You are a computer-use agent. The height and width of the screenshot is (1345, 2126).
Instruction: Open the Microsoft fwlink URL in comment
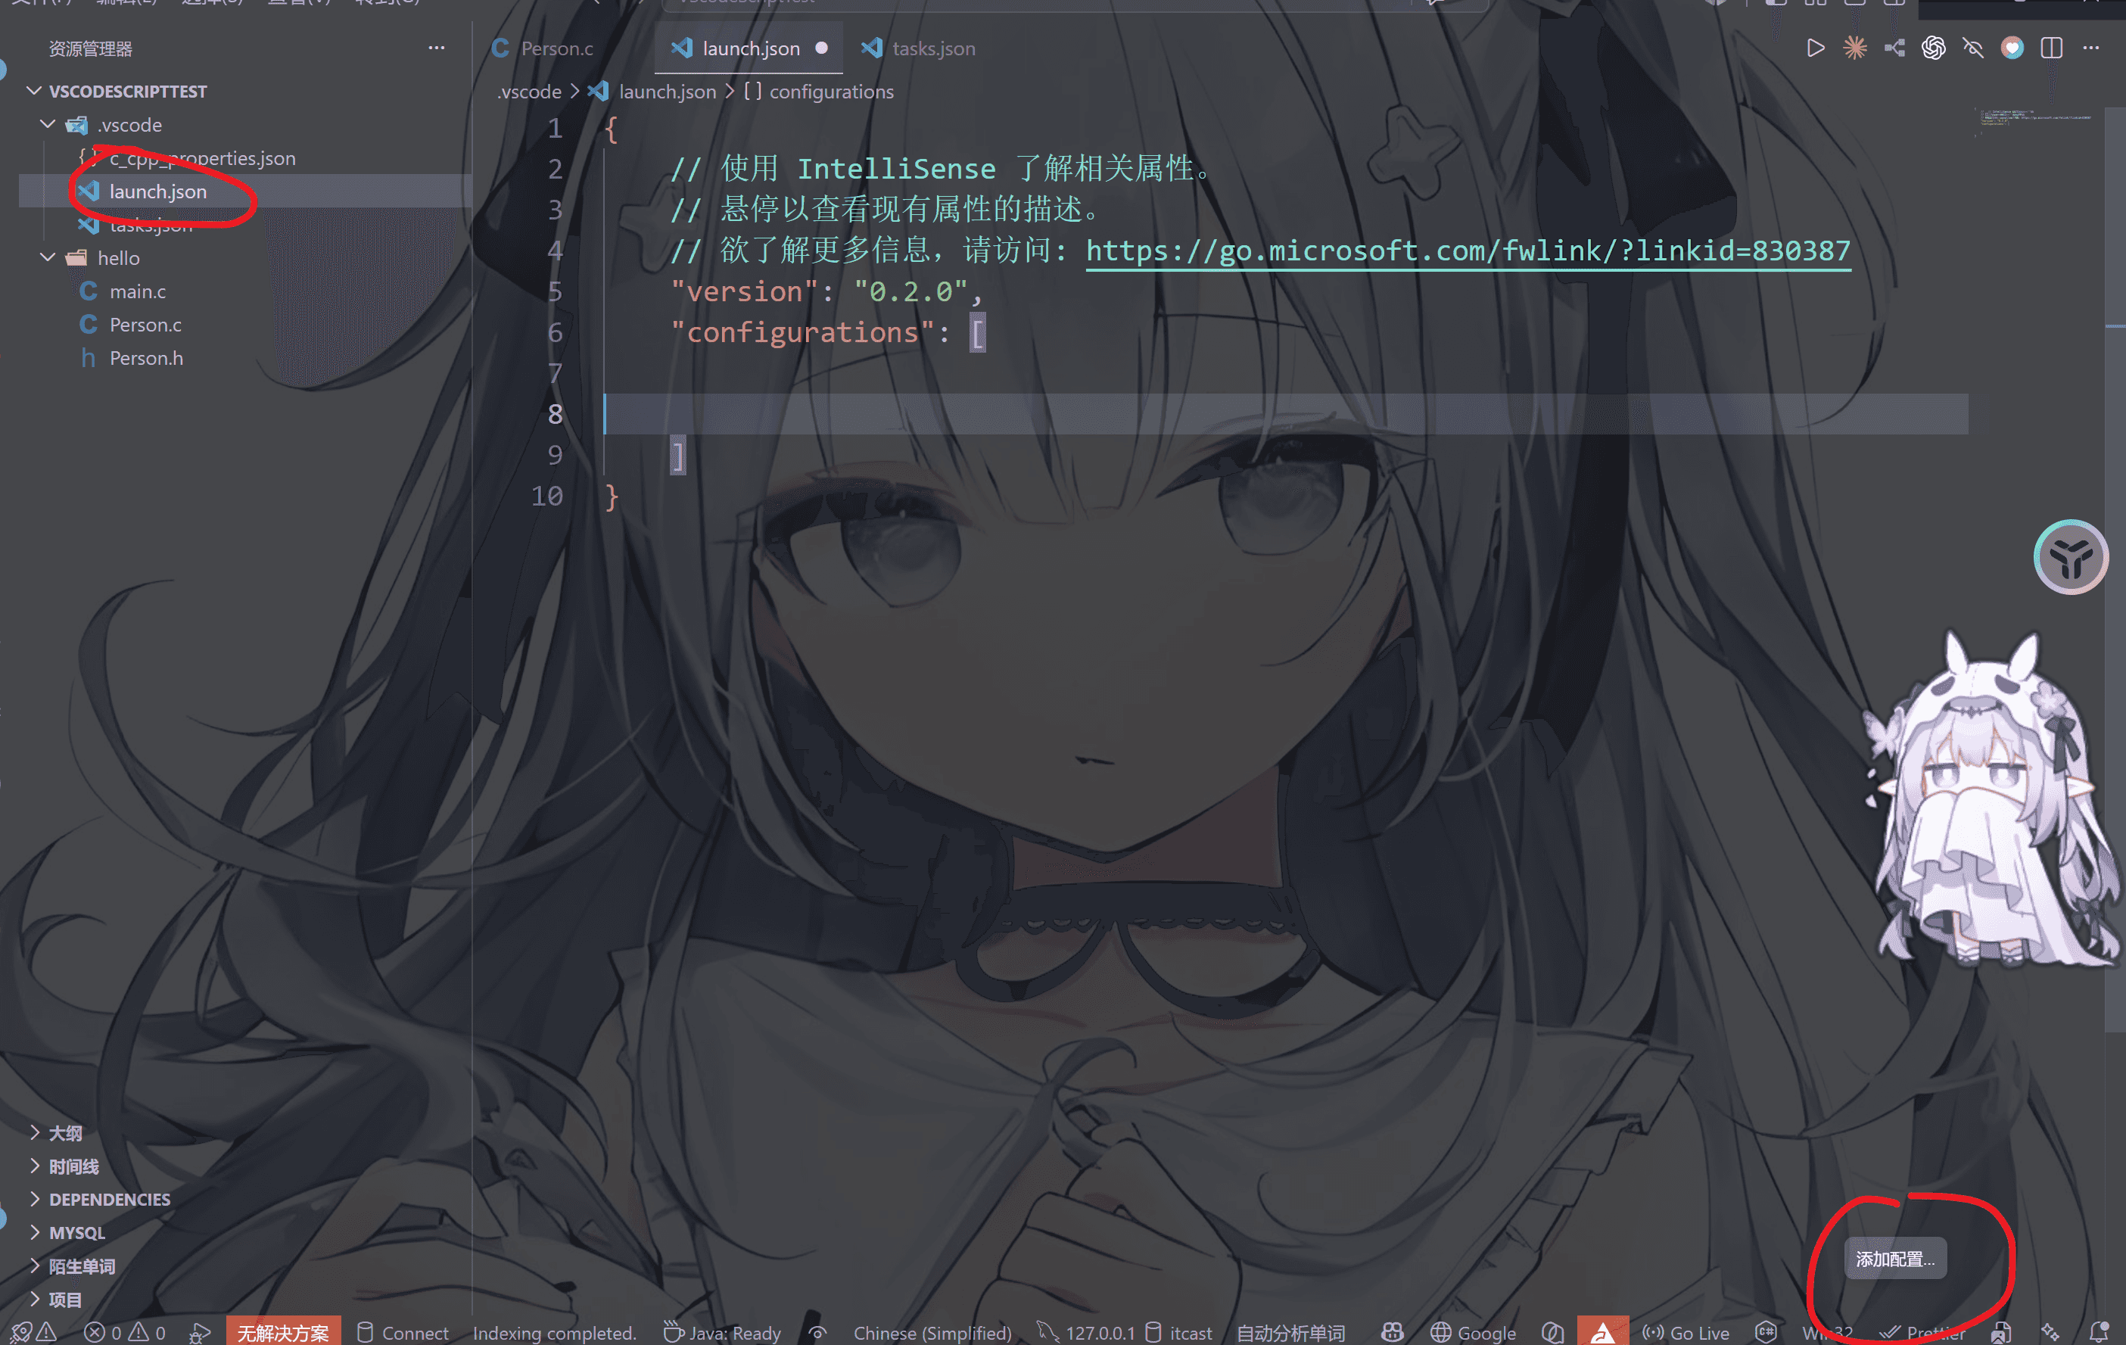pyautogui.click(x=1468, y=251)
